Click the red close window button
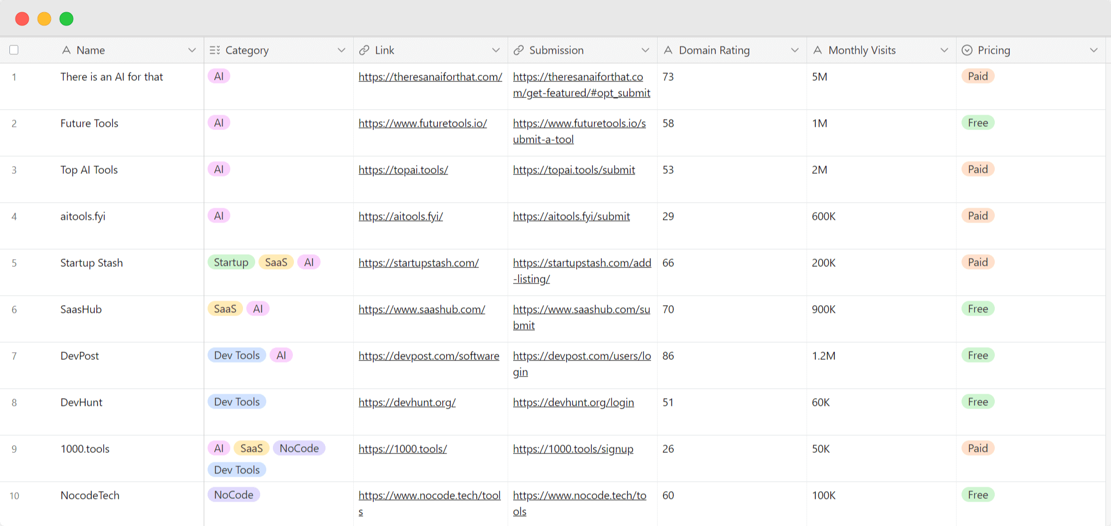Viewport: 1111px width, 526px height. coord(22,19)
